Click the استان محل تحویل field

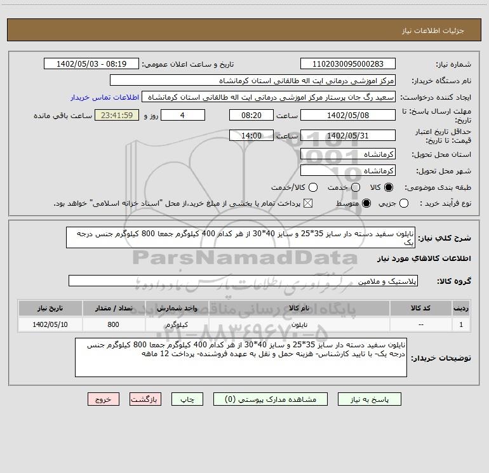coord(348,154)
